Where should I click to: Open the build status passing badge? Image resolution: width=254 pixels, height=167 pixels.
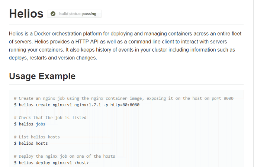74,14
